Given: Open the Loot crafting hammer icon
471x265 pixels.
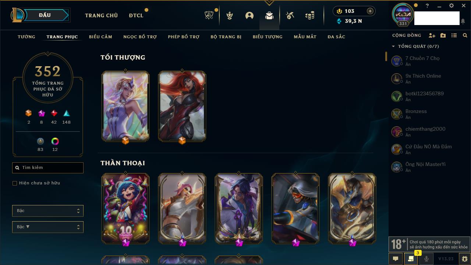Looking at the screenshot, I should (x=290, y=15).
